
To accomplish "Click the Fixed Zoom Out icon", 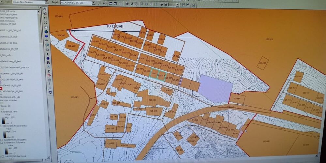I will tap(46, 23).
